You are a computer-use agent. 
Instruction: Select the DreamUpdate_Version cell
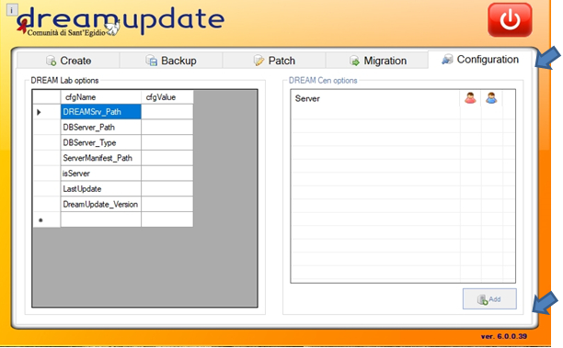[x=101, y=204]
